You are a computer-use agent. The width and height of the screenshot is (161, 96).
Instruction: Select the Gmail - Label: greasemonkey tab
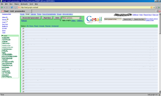(x=16, y=11)
